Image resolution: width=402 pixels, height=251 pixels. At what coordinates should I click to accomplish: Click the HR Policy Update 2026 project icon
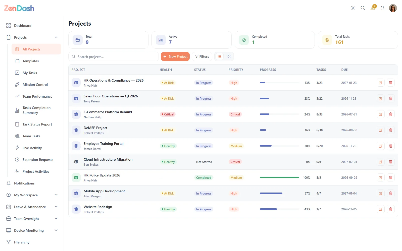(76, 177)
